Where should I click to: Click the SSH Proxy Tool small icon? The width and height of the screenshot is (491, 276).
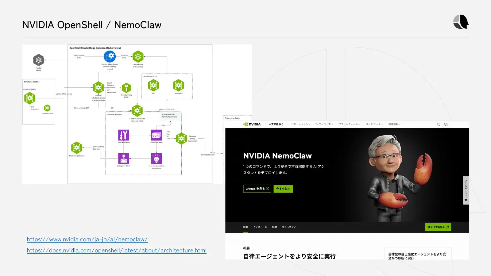point(47,108)
